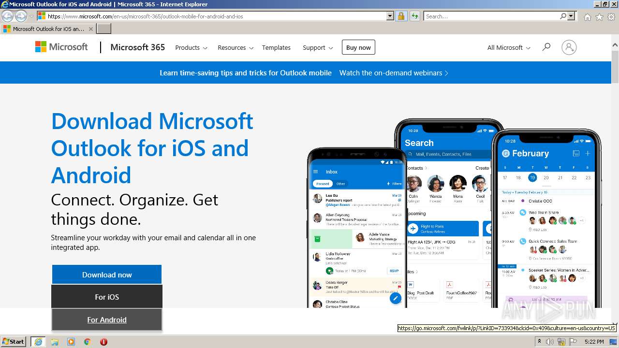Open the File Explorer taskbar icon
619x348 pixels.
[55, 342]
